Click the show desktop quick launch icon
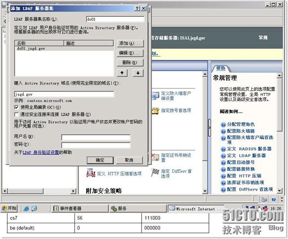 (34, 208)
